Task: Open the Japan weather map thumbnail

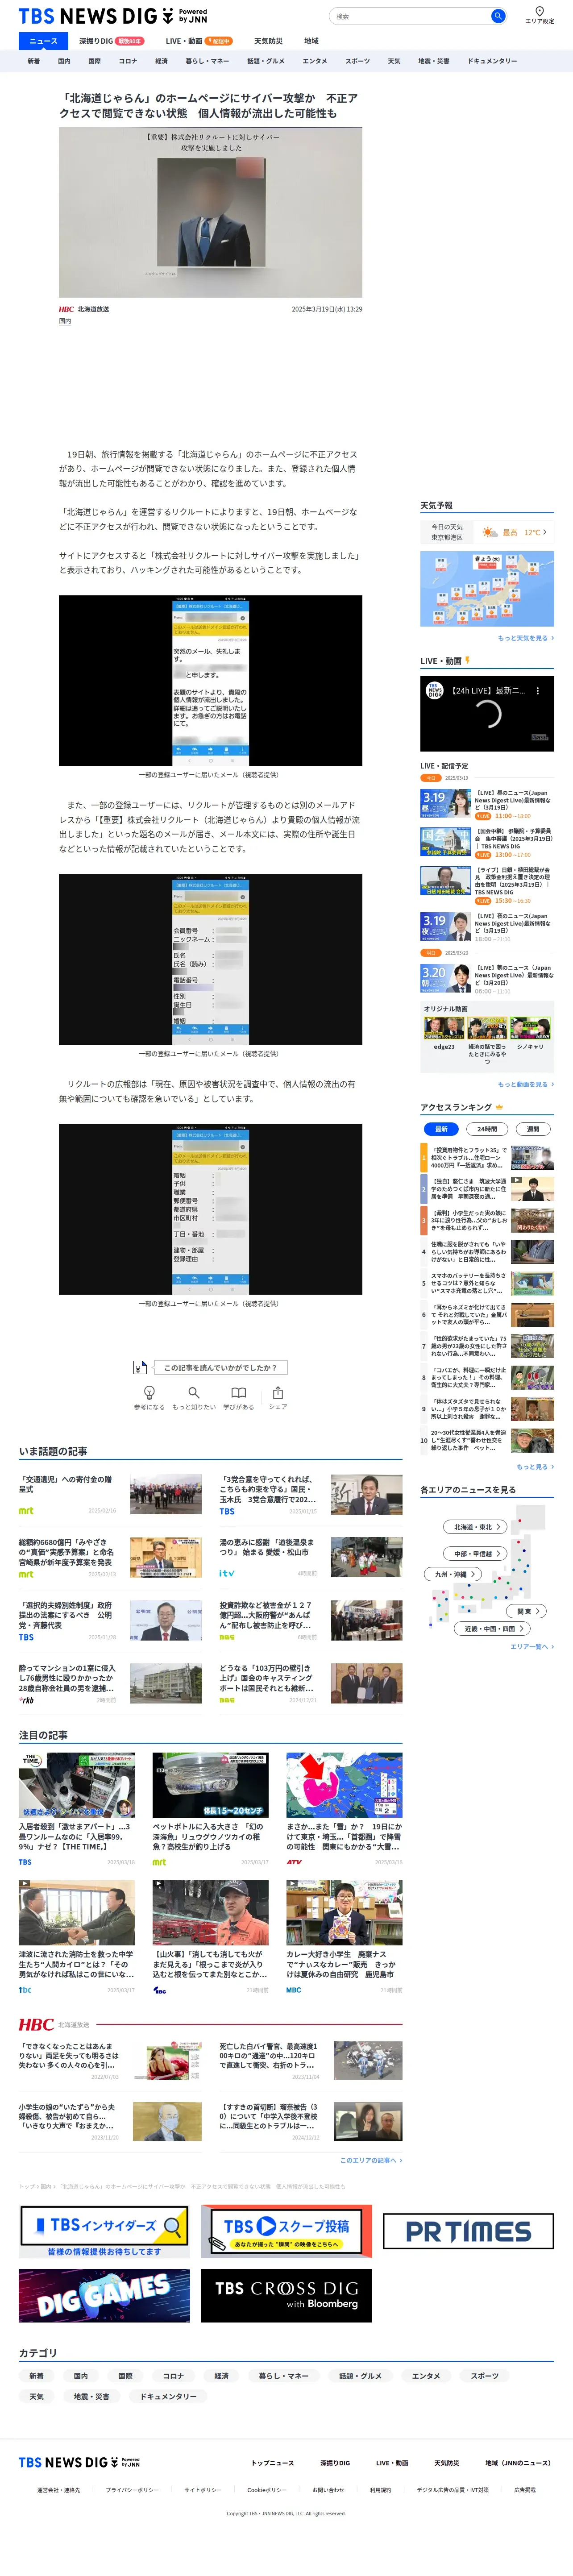Action: 487,589
